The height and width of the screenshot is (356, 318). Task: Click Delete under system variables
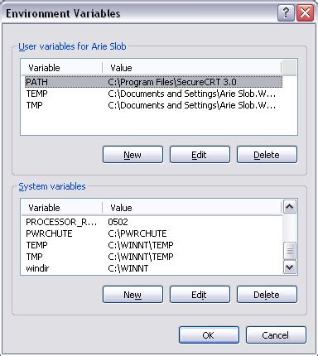click(x=267, y=295)
